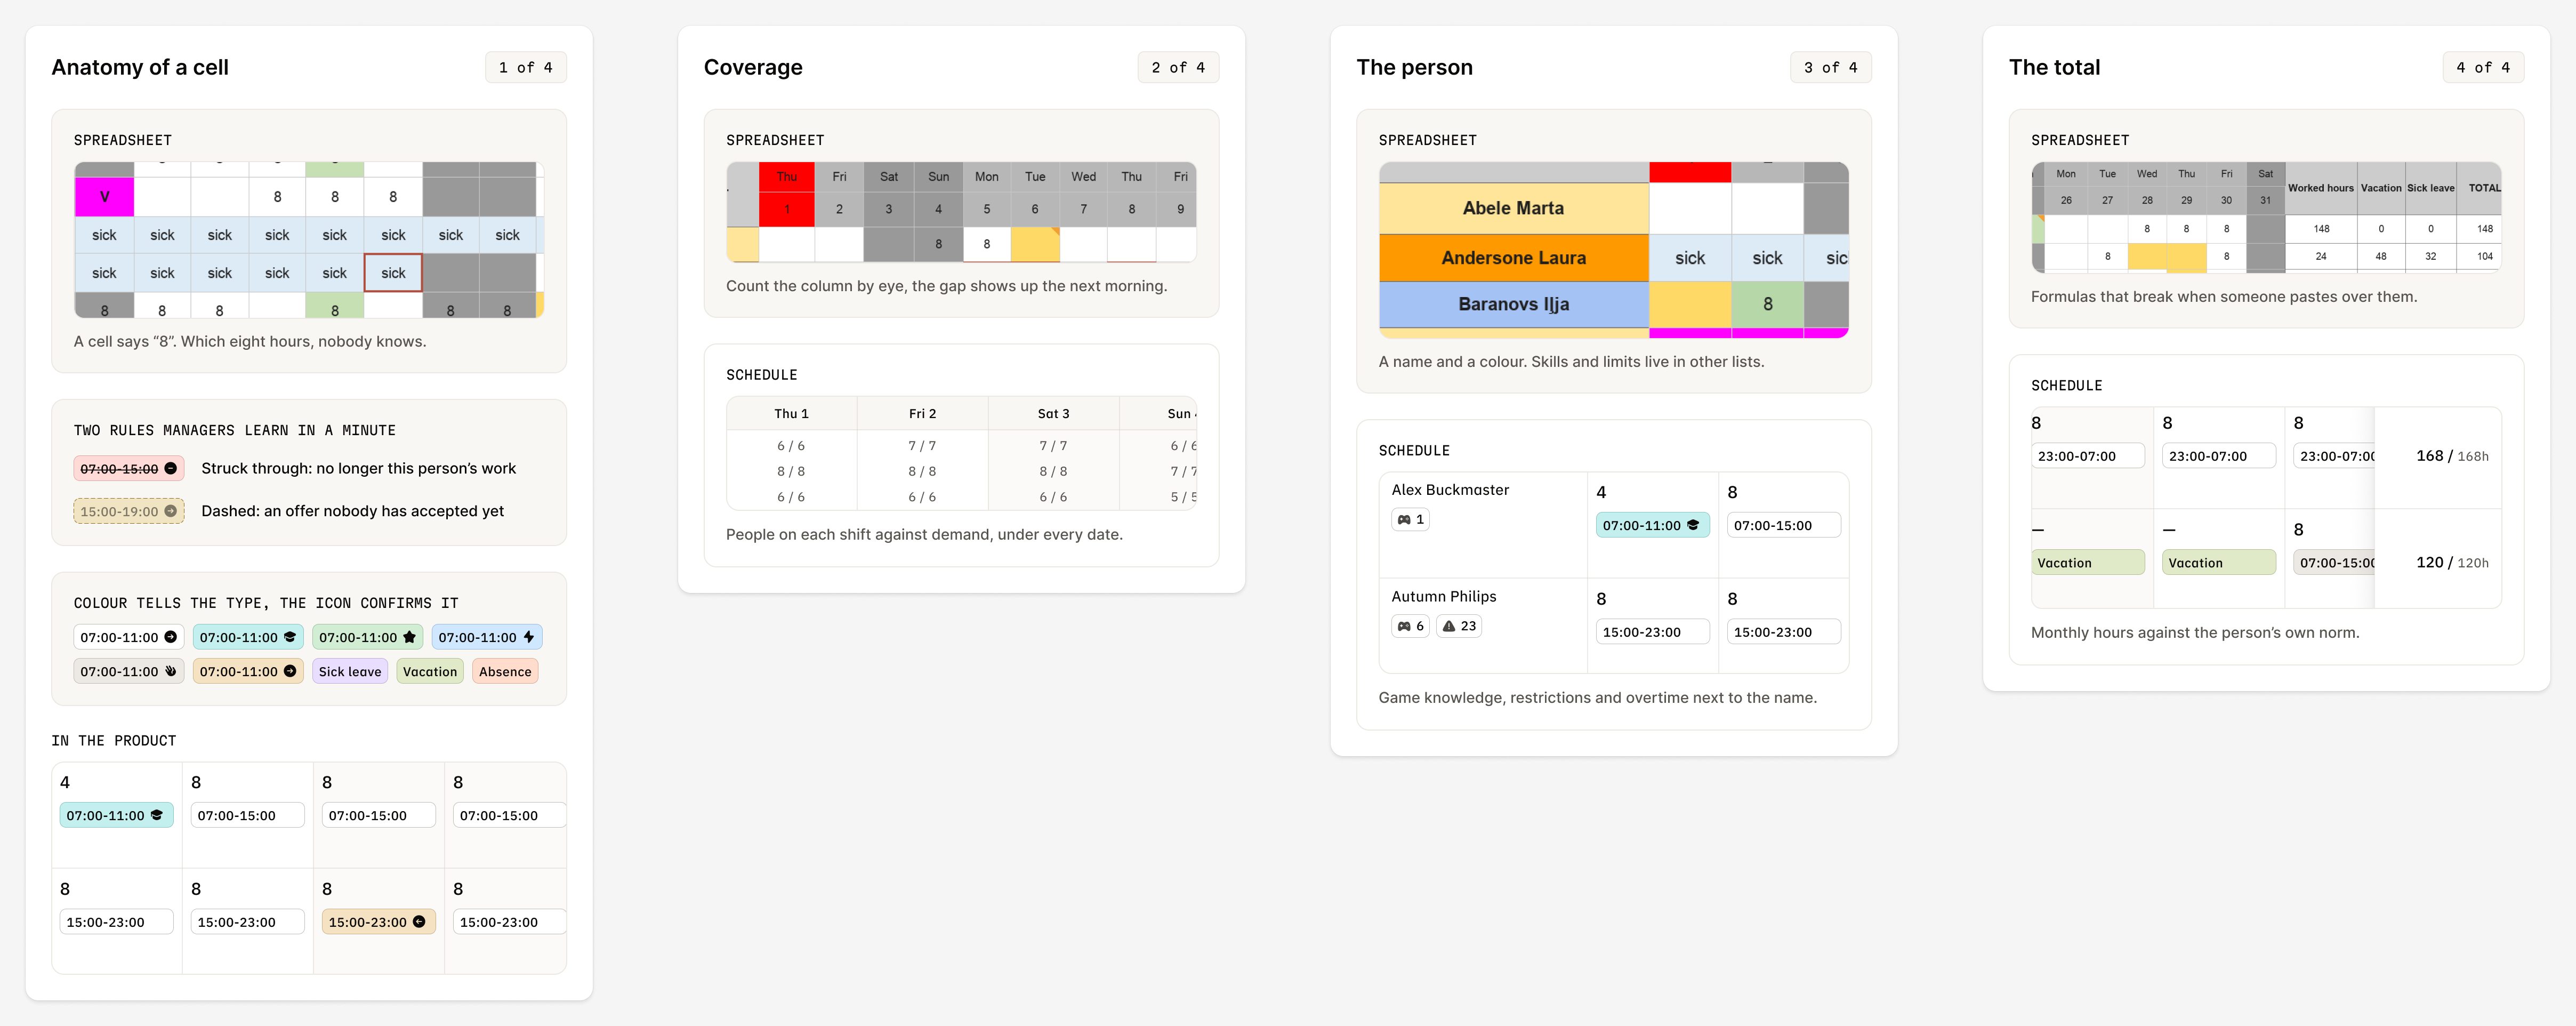Click the 'Alex Buckmaster' name
The height and width of the screenshot is (1026, 2576).
1450,490
